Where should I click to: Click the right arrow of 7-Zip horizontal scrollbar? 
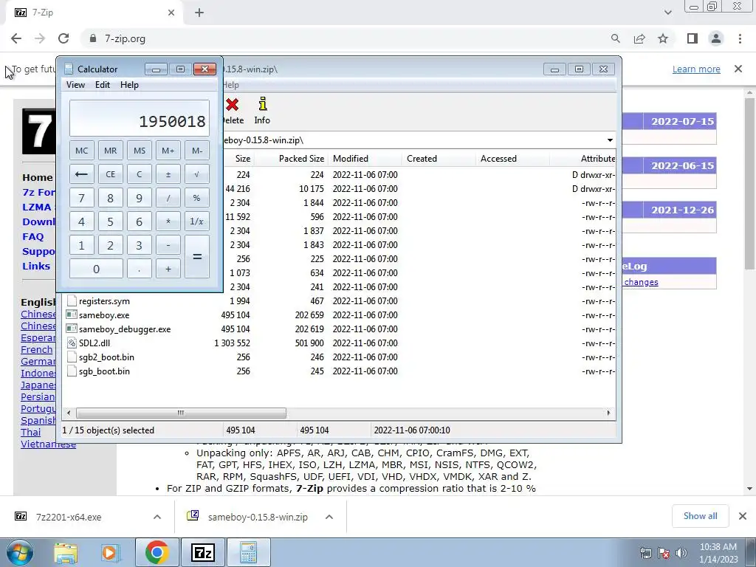pos(608,413)
